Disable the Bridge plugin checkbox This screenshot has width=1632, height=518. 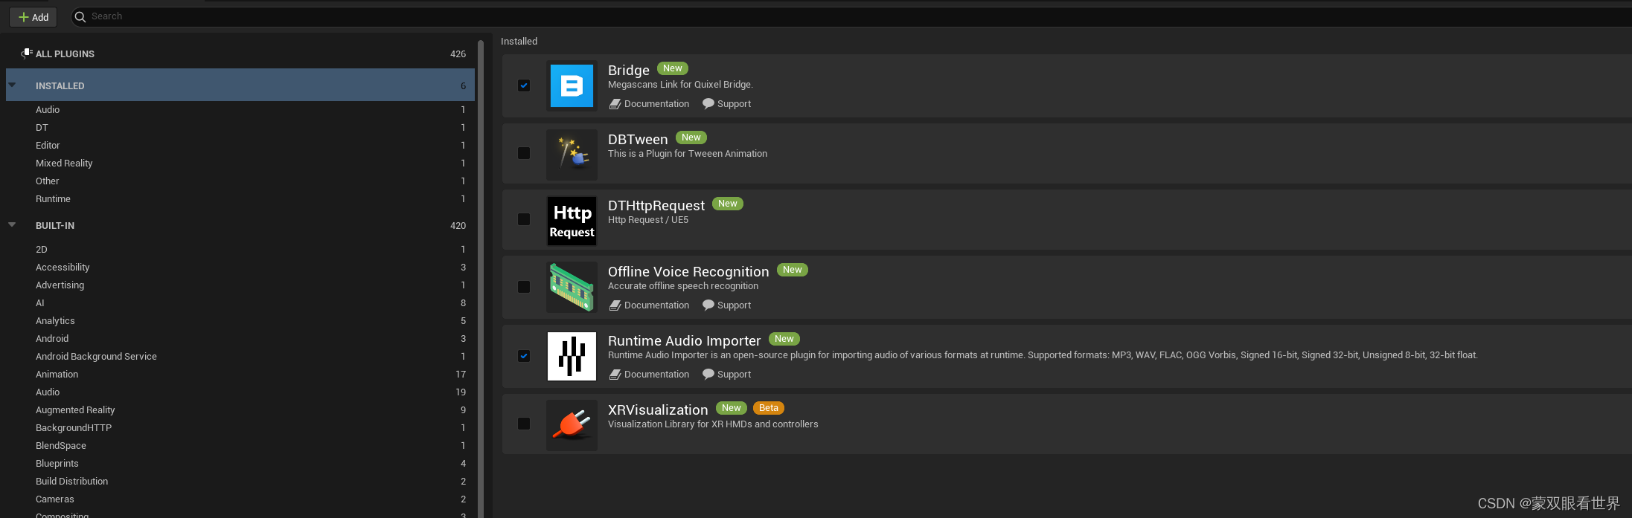[524, 85]
